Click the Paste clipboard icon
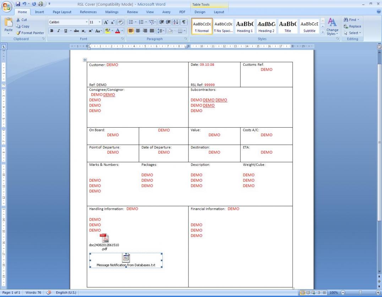The image size is (382, 297). (x=8, y=22)
